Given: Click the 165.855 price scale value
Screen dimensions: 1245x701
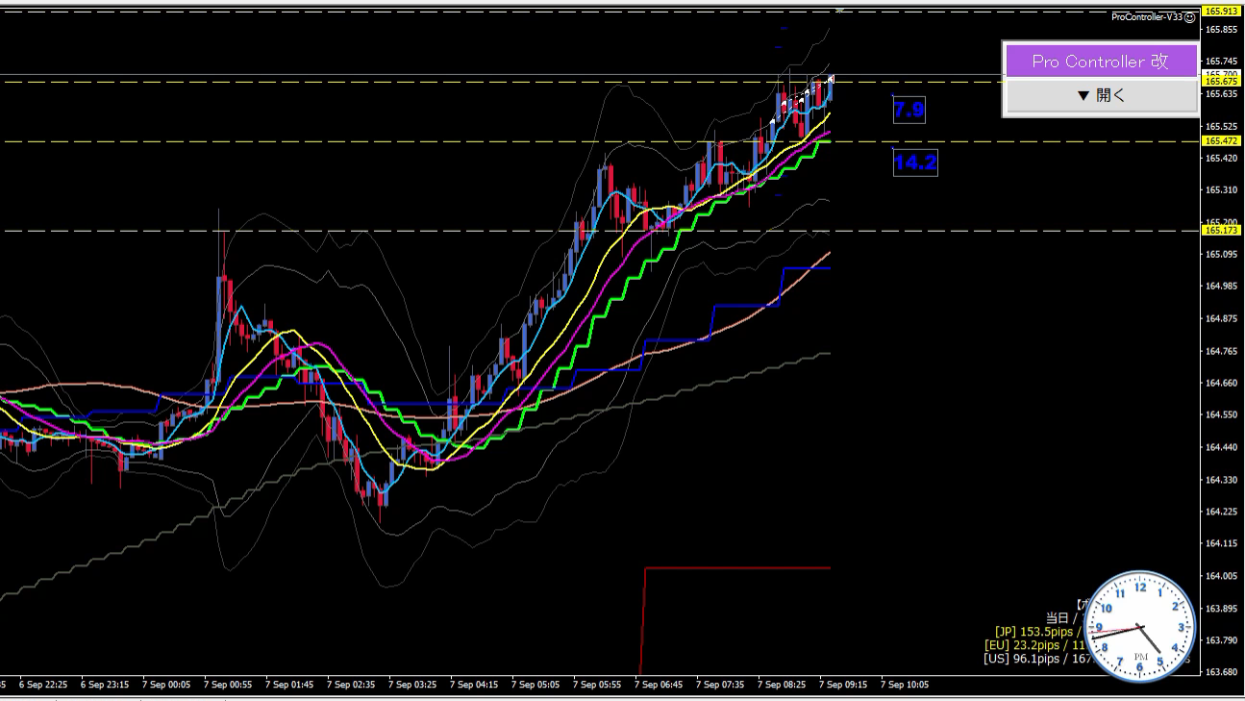Looking at the screenshot, I should point(1221,30).
